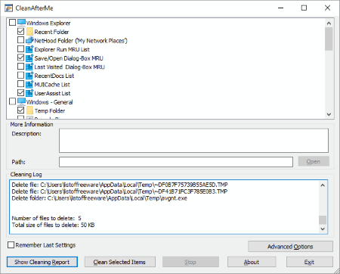The height and width of the screenshot is (274, 340).
Task: Select the Temp Folder label
Action: (50, 111)
